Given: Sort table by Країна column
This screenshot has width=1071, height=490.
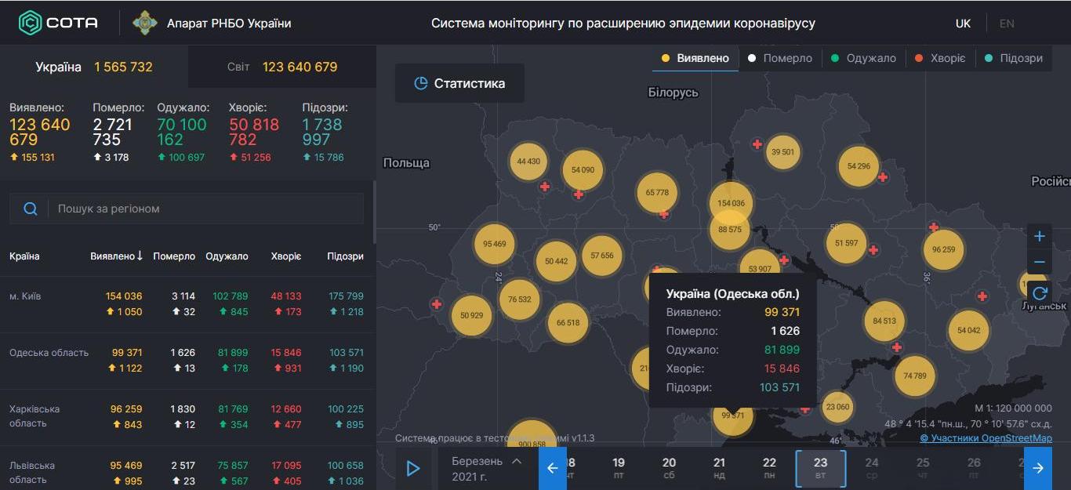Looking at the screenshot, I should click(24, 256).
